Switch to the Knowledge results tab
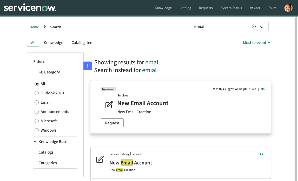Viewport: 298px width, 181px height. click(54, 43)
